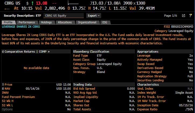The width and height of the screenshot is (195, 113).
Task: Click the Expense Ratio .750% row
Action: 165,110
